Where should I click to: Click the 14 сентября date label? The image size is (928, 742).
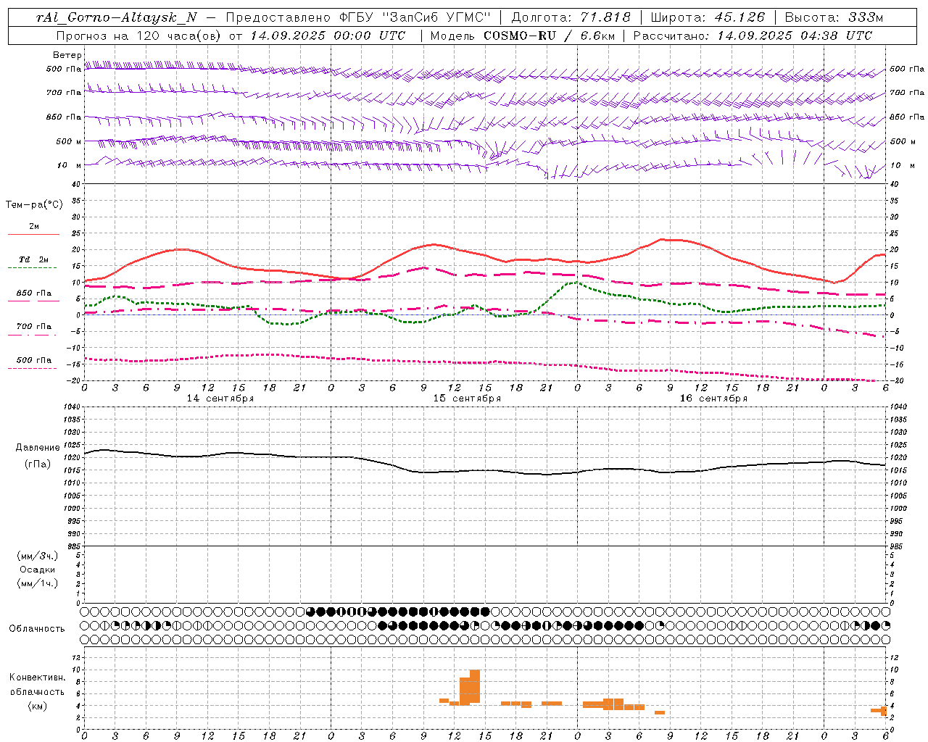coord(220,399)
